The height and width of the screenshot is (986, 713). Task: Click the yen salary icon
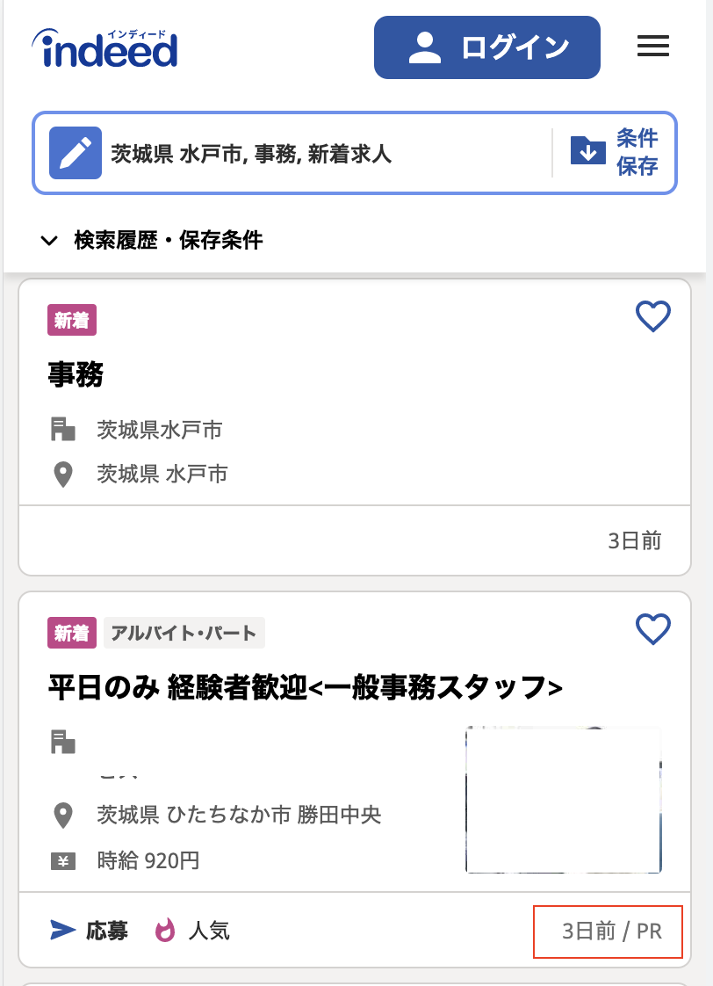coord(62,861)
